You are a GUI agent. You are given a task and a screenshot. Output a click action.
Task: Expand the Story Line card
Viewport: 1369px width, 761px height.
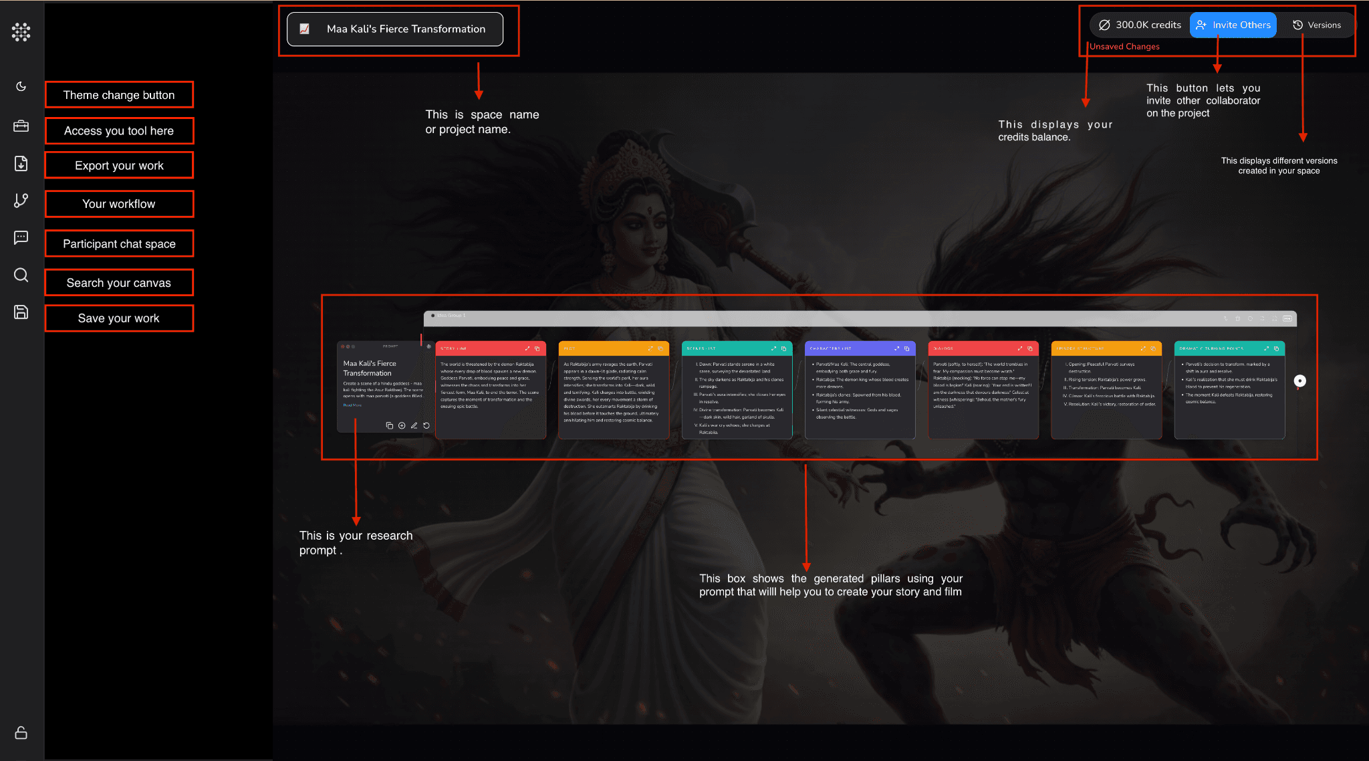click(527, 348)
